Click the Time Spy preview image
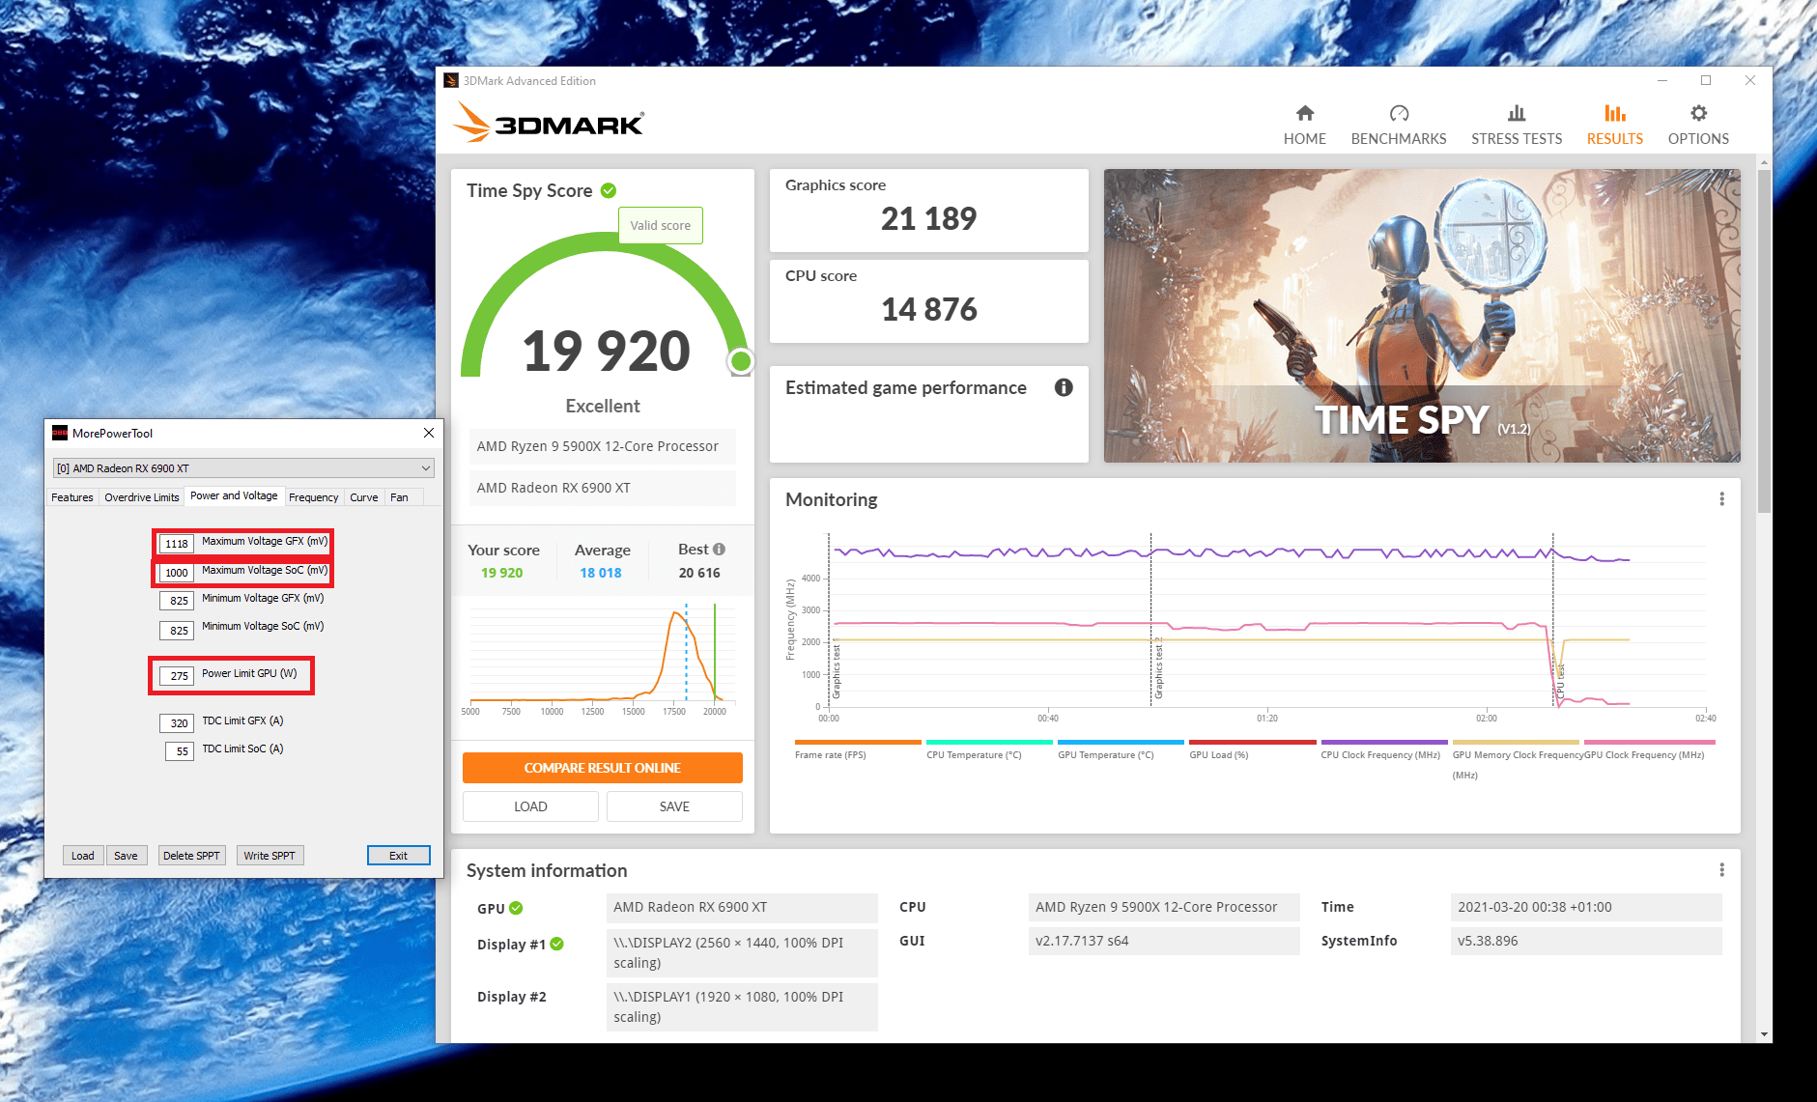This screenshot has width=1817, height=1102. point(1422,316)
